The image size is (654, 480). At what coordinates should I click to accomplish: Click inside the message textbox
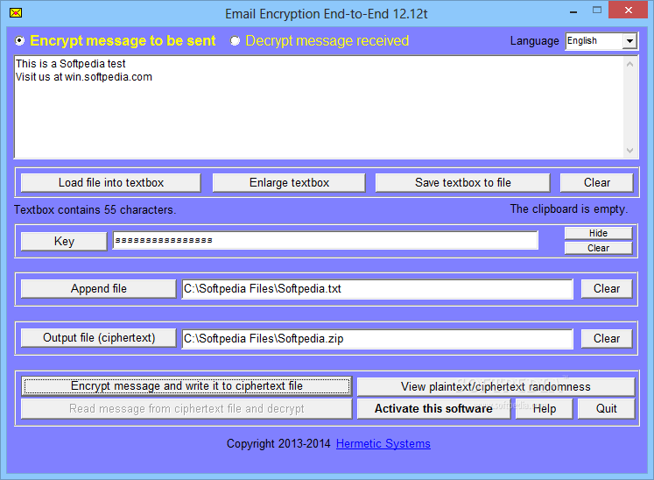click(319, 107)
